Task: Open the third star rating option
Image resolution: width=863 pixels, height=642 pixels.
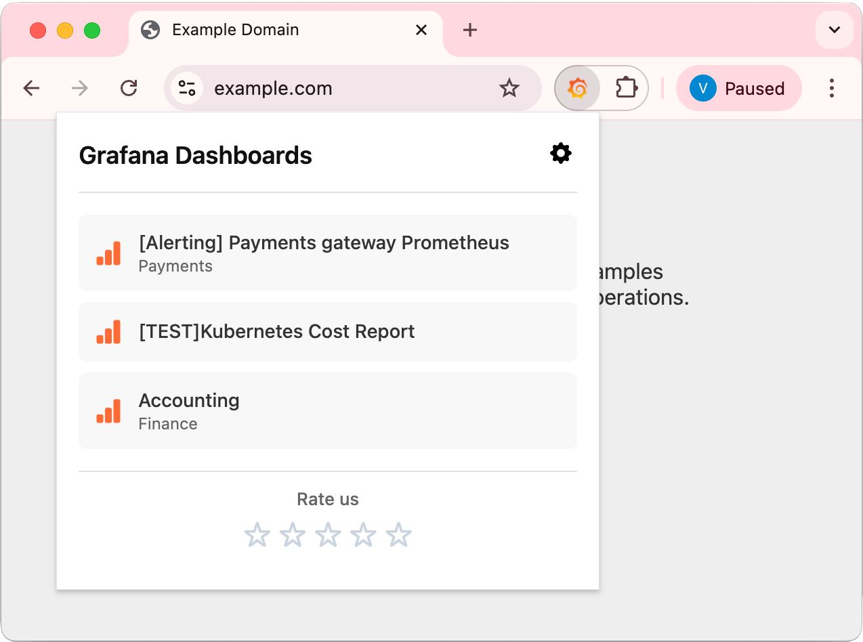Action: [328, 534]
